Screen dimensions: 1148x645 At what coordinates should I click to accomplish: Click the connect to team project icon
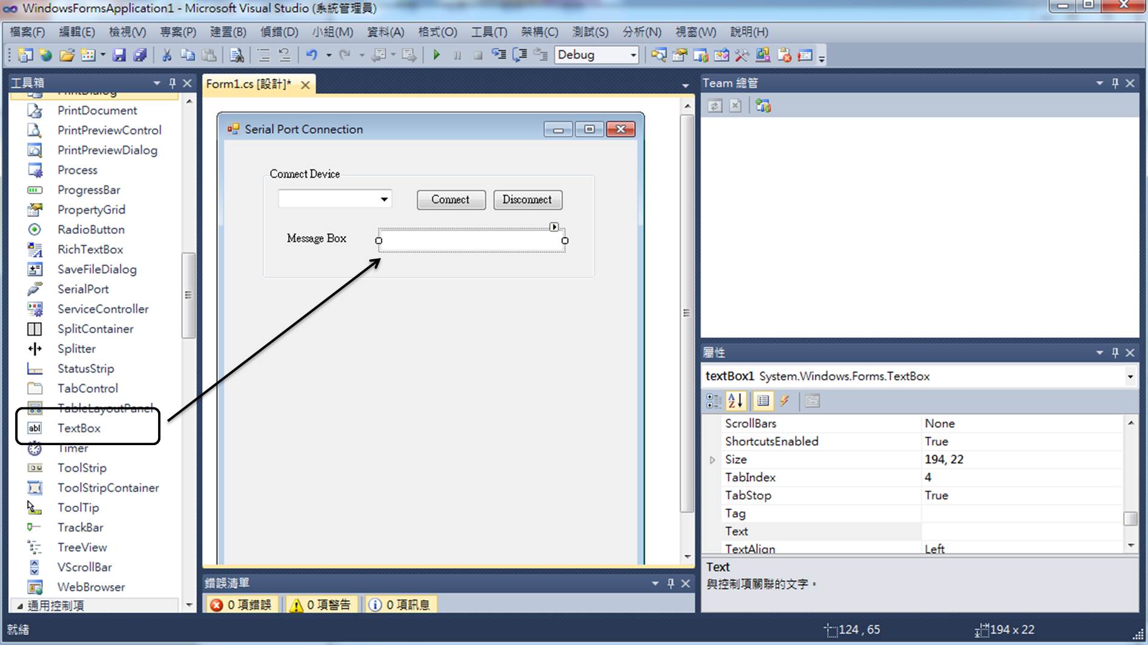[x=763, y=106]
